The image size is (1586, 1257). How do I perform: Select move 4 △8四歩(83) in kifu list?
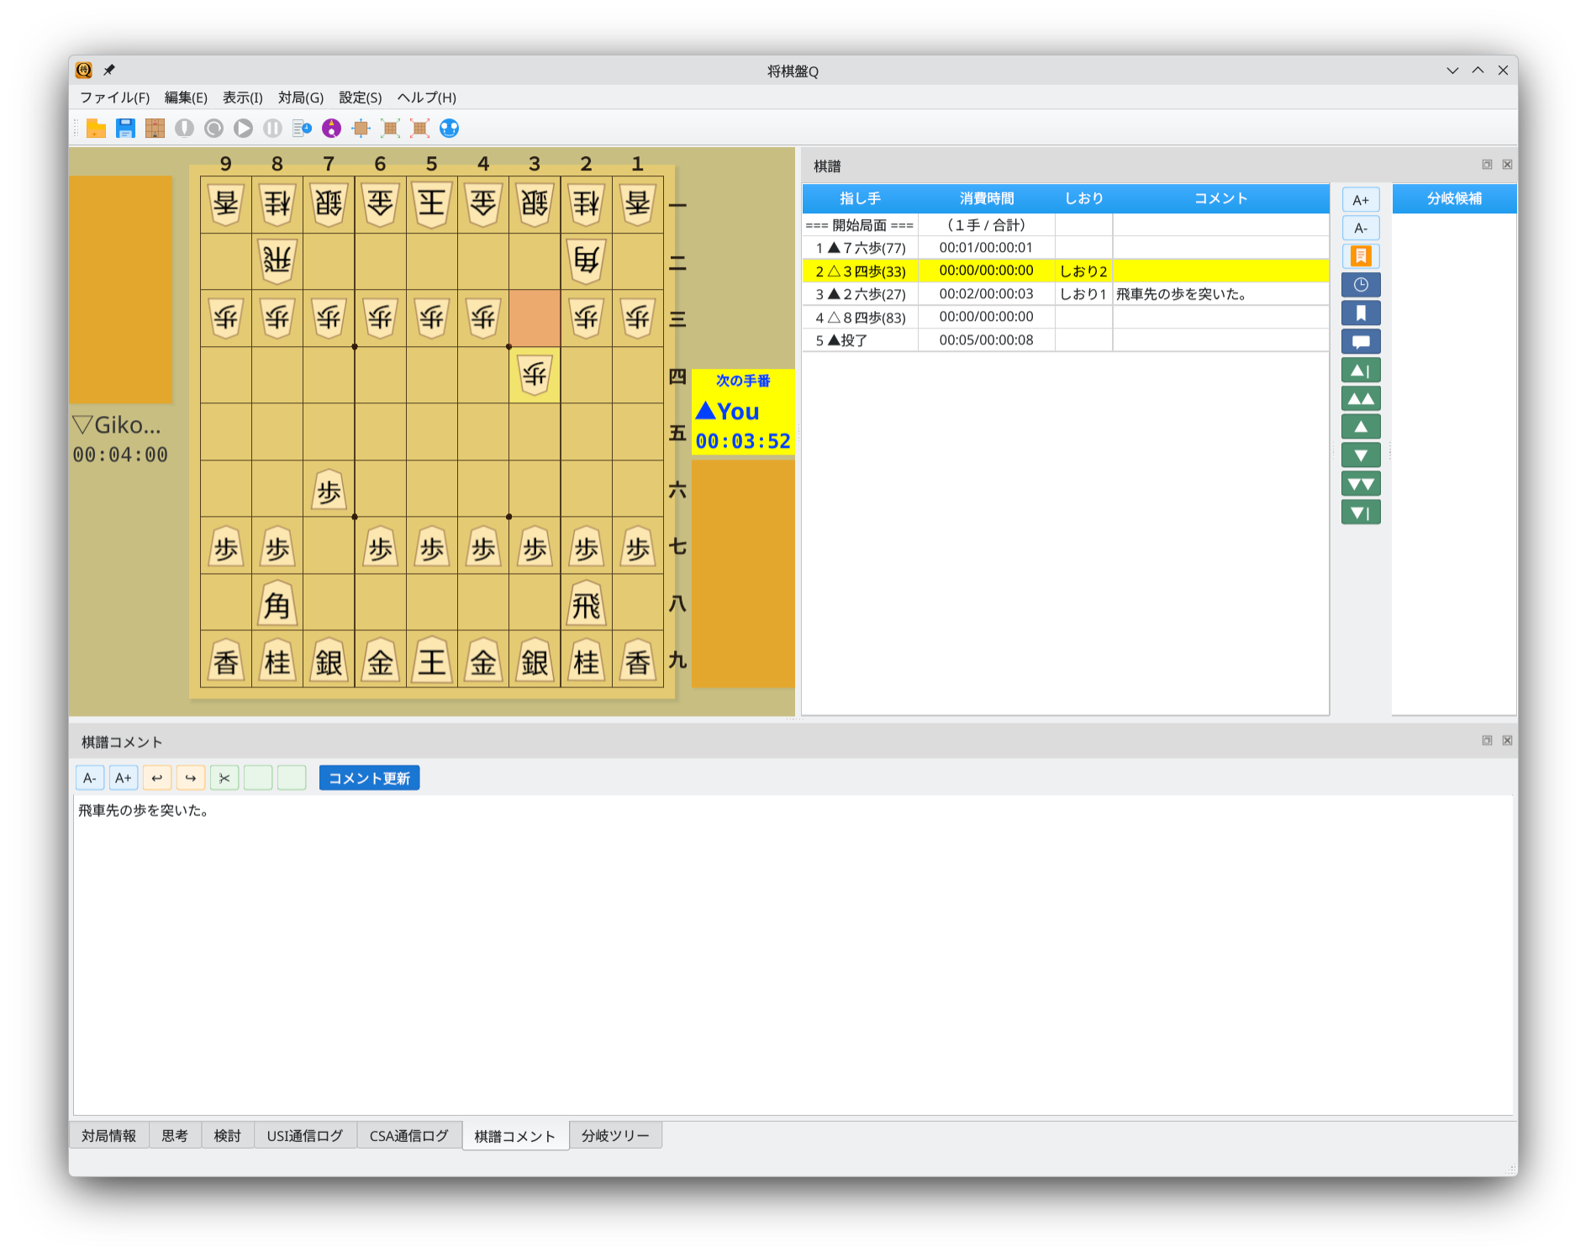(x=861, y=318)
